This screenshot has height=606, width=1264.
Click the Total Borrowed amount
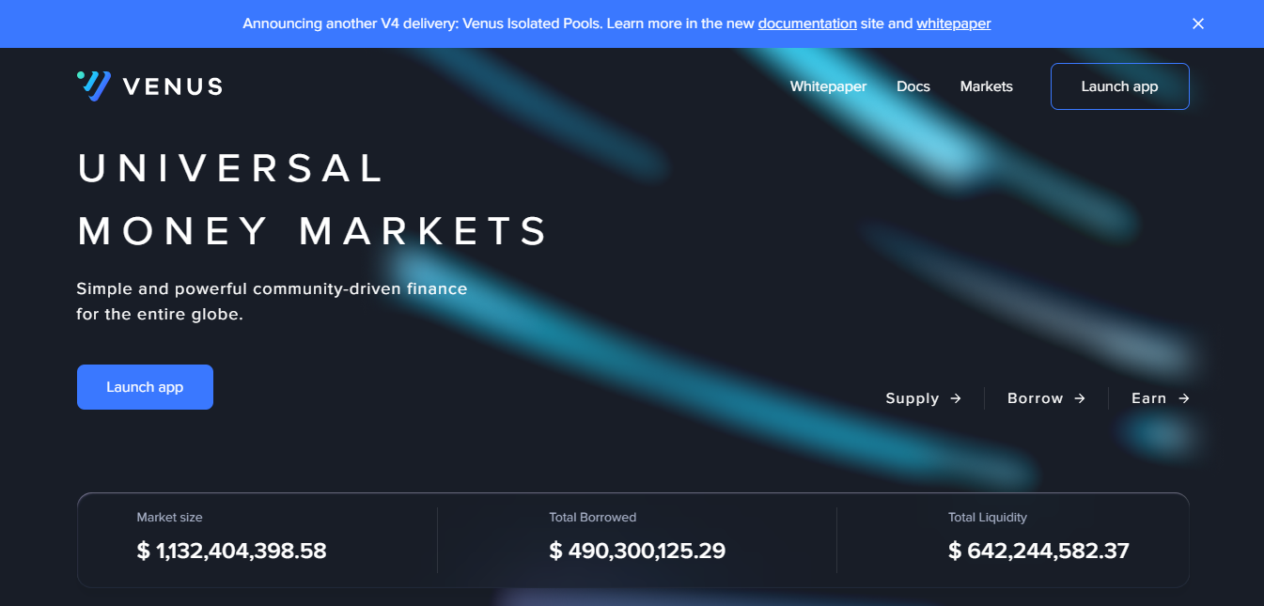click(x=637, y=551)
